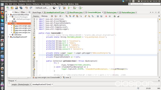Click the Firefox icon in Ubuntu launcher
The height and width of the screenshot is (90, 161).
(2, 13)
